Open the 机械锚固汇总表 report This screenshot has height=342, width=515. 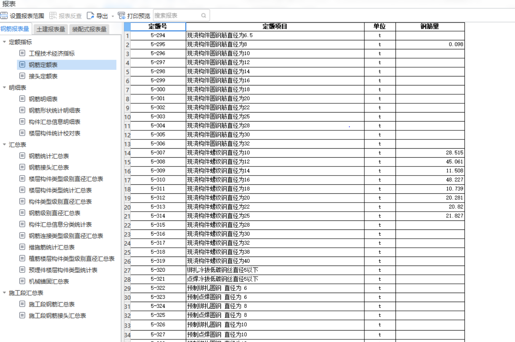point(49,282)
